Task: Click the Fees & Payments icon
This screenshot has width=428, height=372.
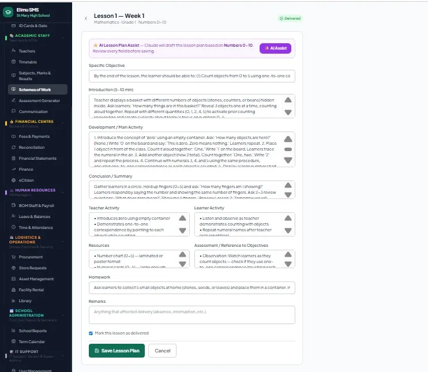Action: point(13,136)
